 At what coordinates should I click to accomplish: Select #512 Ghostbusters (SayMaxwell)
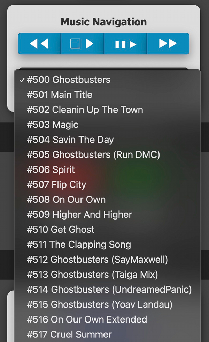pyautogui.click(x=107, y=260)
